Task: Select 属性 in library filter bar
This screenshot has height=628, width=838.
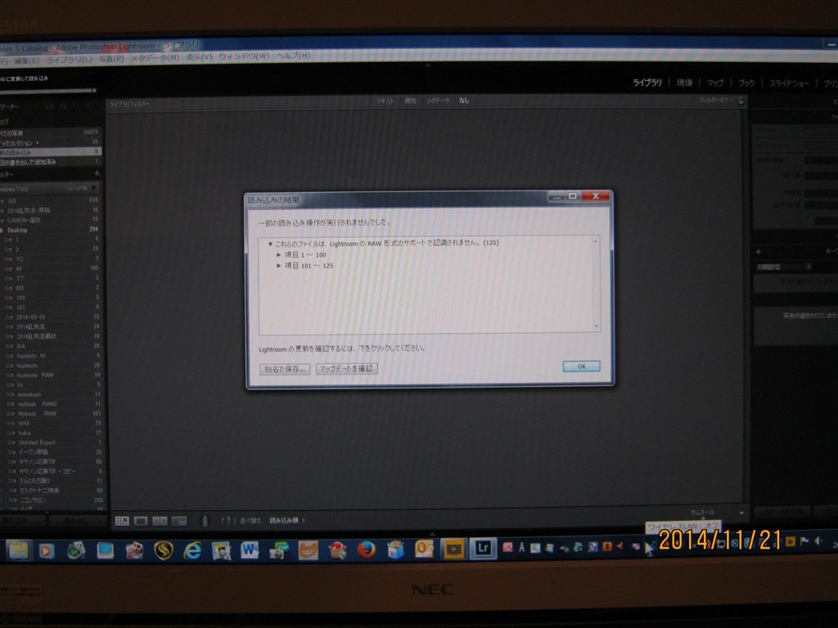Action: click(411, 101)
